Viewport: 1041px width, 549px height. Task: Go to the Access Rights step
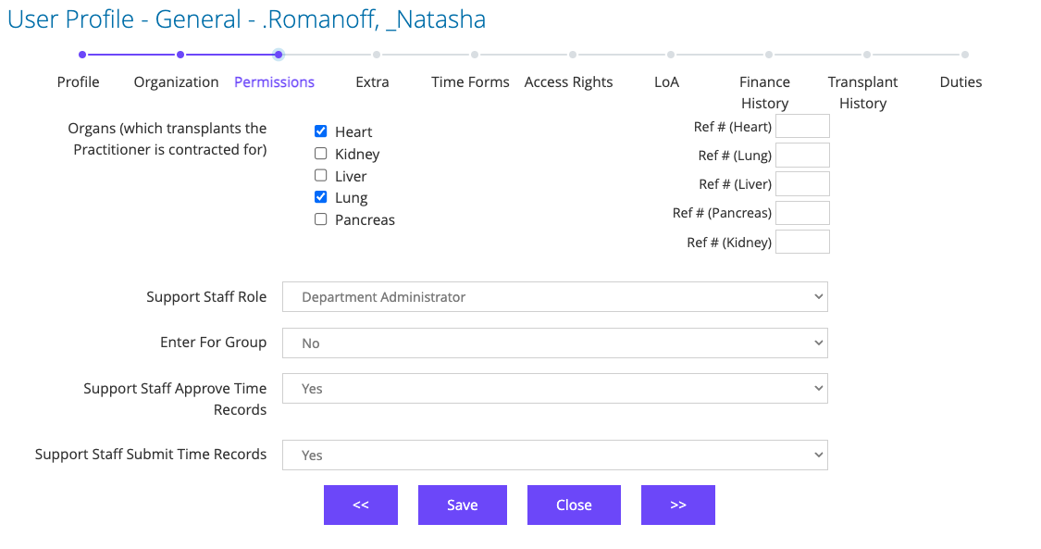[568, 81]
